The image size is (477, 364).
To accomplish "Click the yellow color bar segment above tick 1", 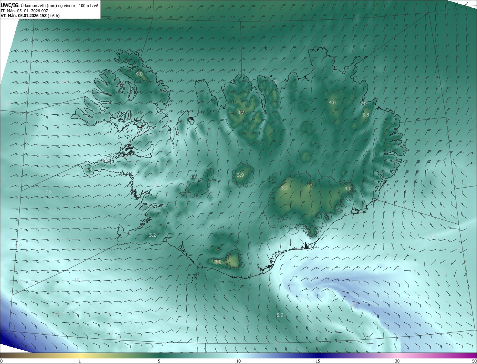I will pos(80,355).
